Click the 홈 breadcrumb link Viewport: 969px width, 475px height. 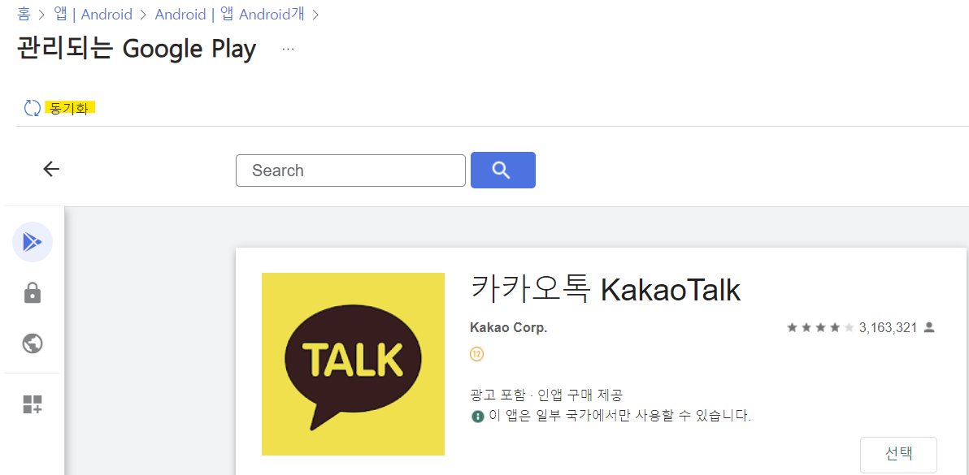[24, 14]
